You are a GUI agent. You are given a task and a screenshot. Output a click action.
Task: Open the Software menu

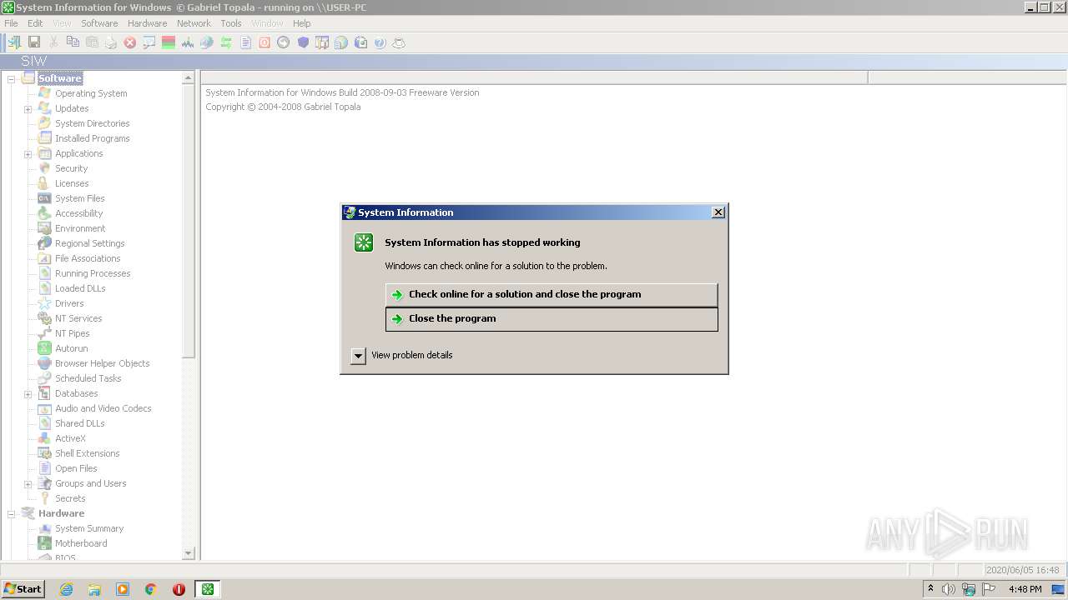coord(99,23)
